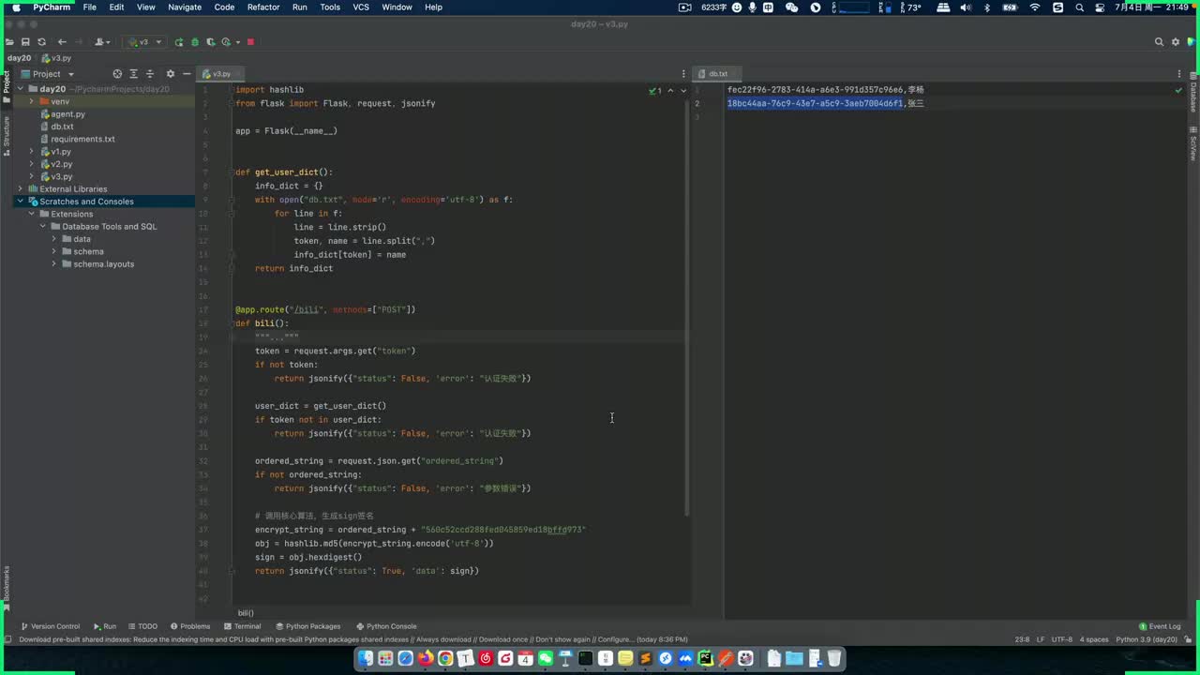Open Search Everywhere magnifier in toolbar
1200x675 pixels.
tap(1159, 42)
